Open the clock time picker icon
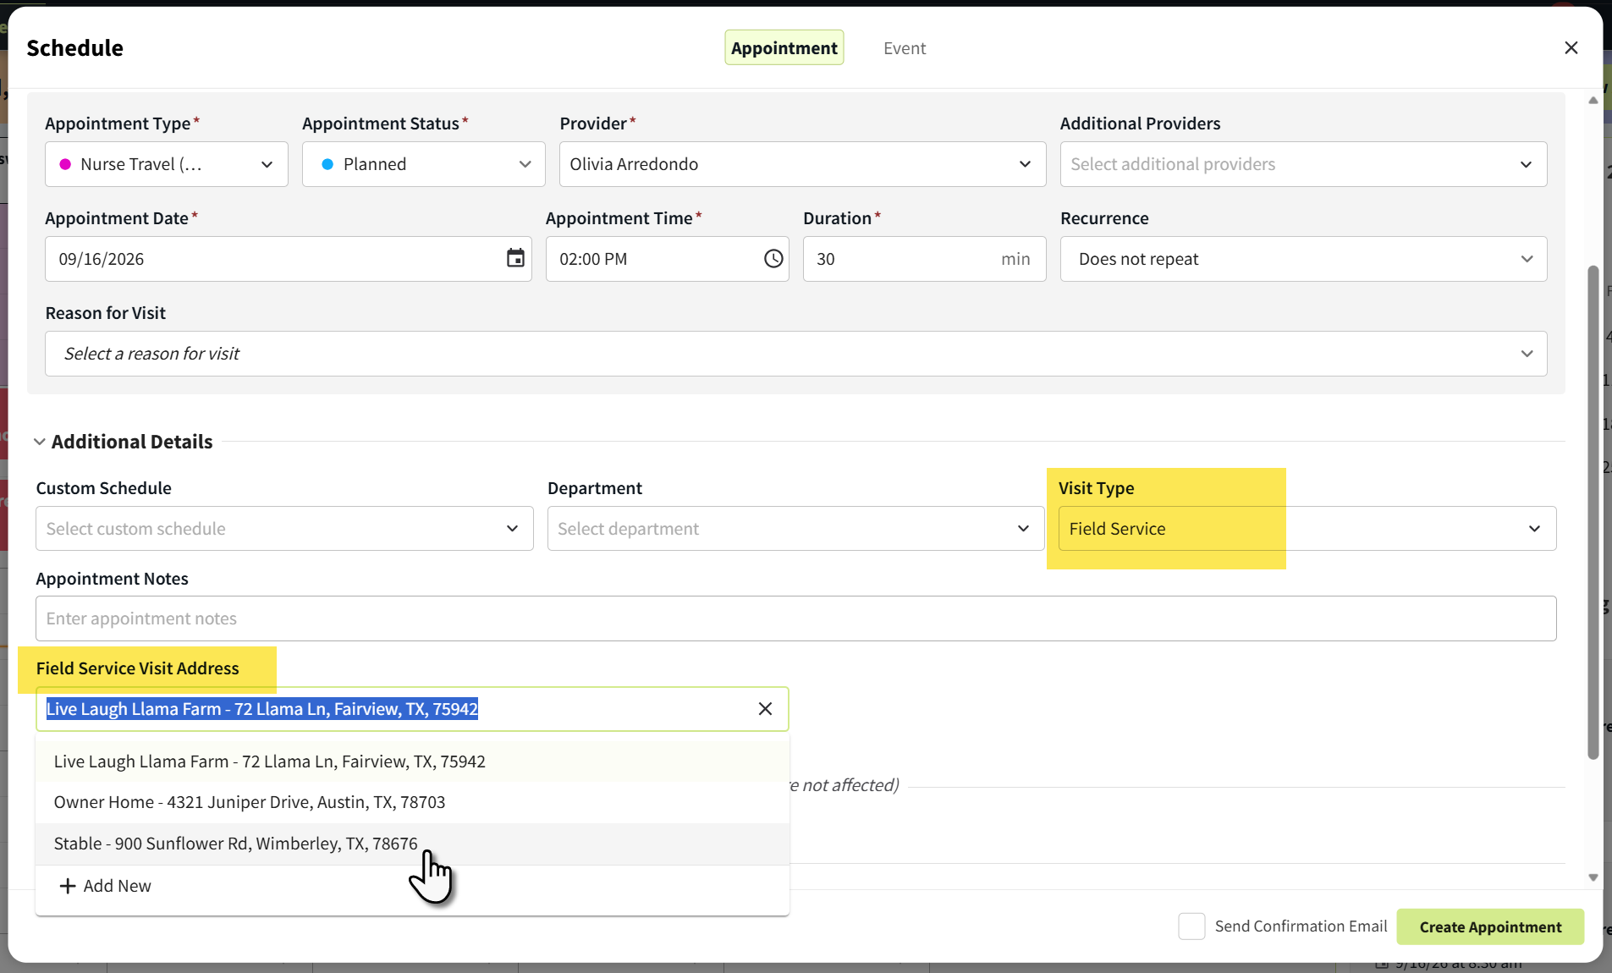The height and width of the screenshot is (973, 1612). (773, 258)
